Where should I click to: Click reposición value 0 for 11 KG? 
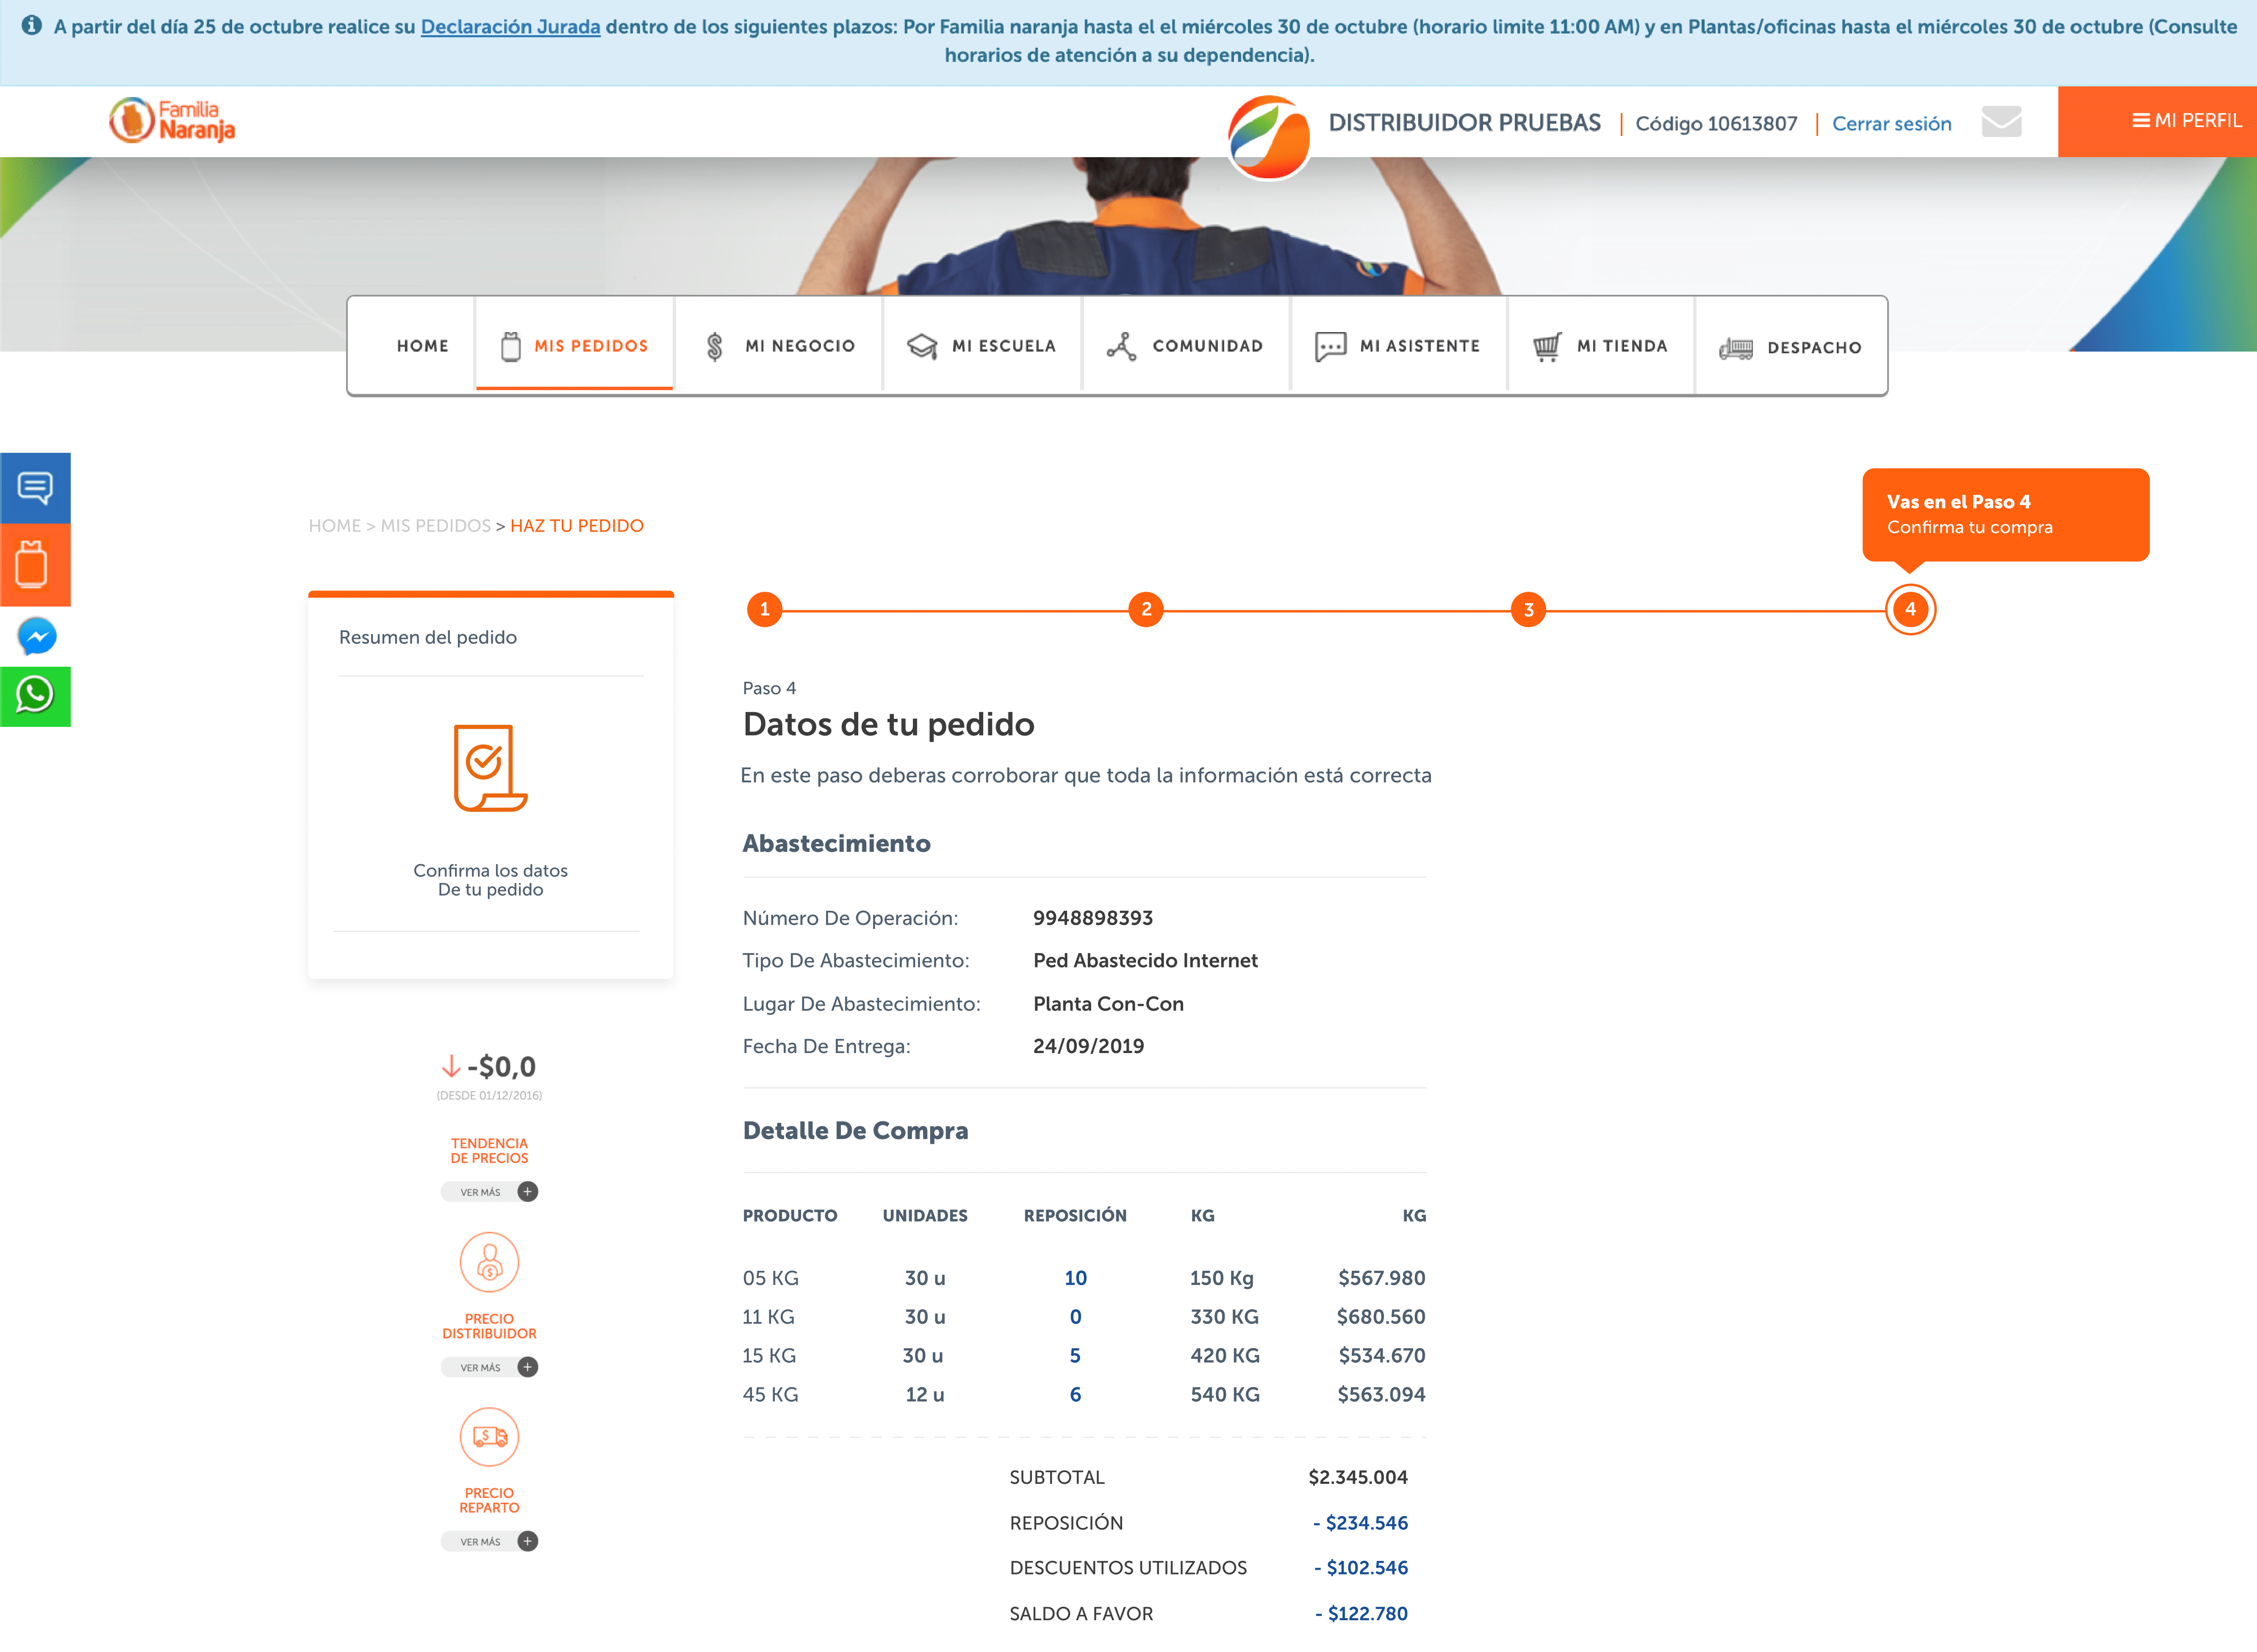[x=1075, y=1317]
